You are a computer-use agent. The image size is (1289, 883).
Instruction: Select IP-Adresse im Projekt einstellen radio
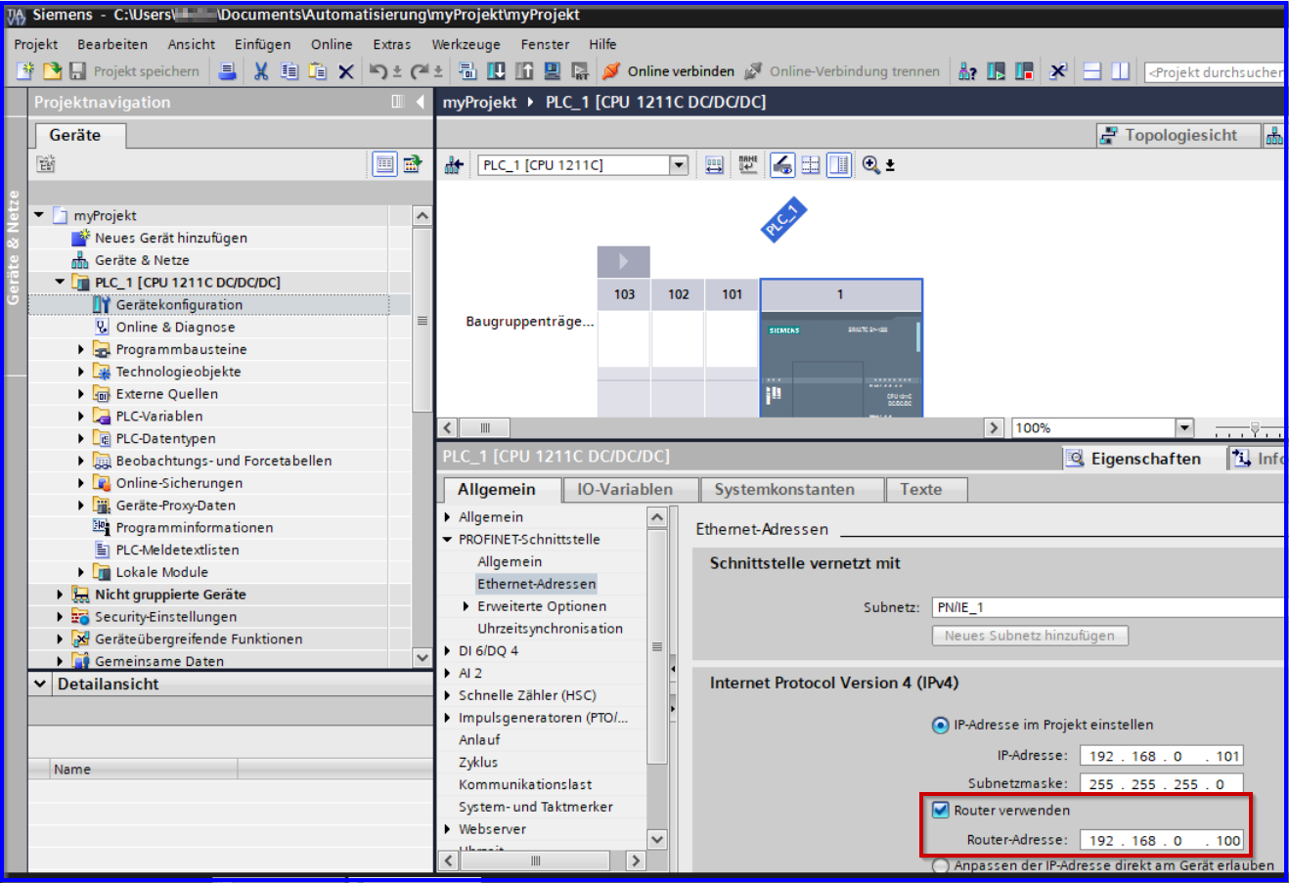940,725
